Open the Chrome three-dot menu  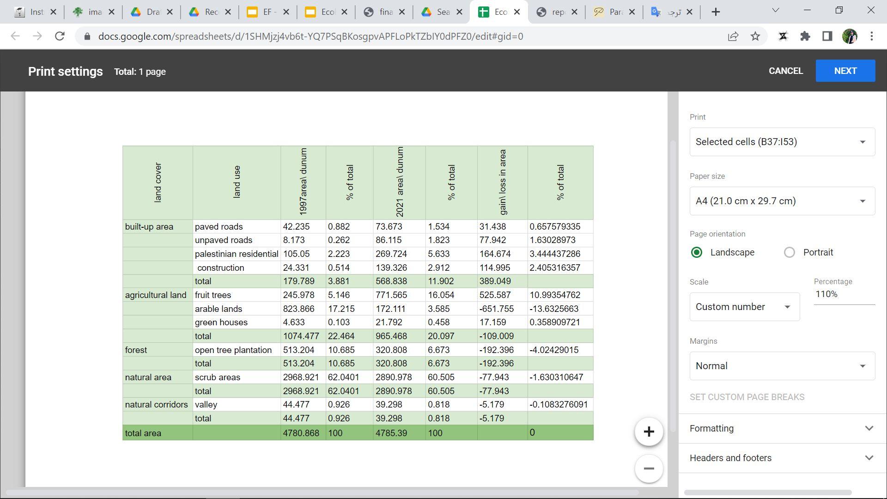[871, 36]
